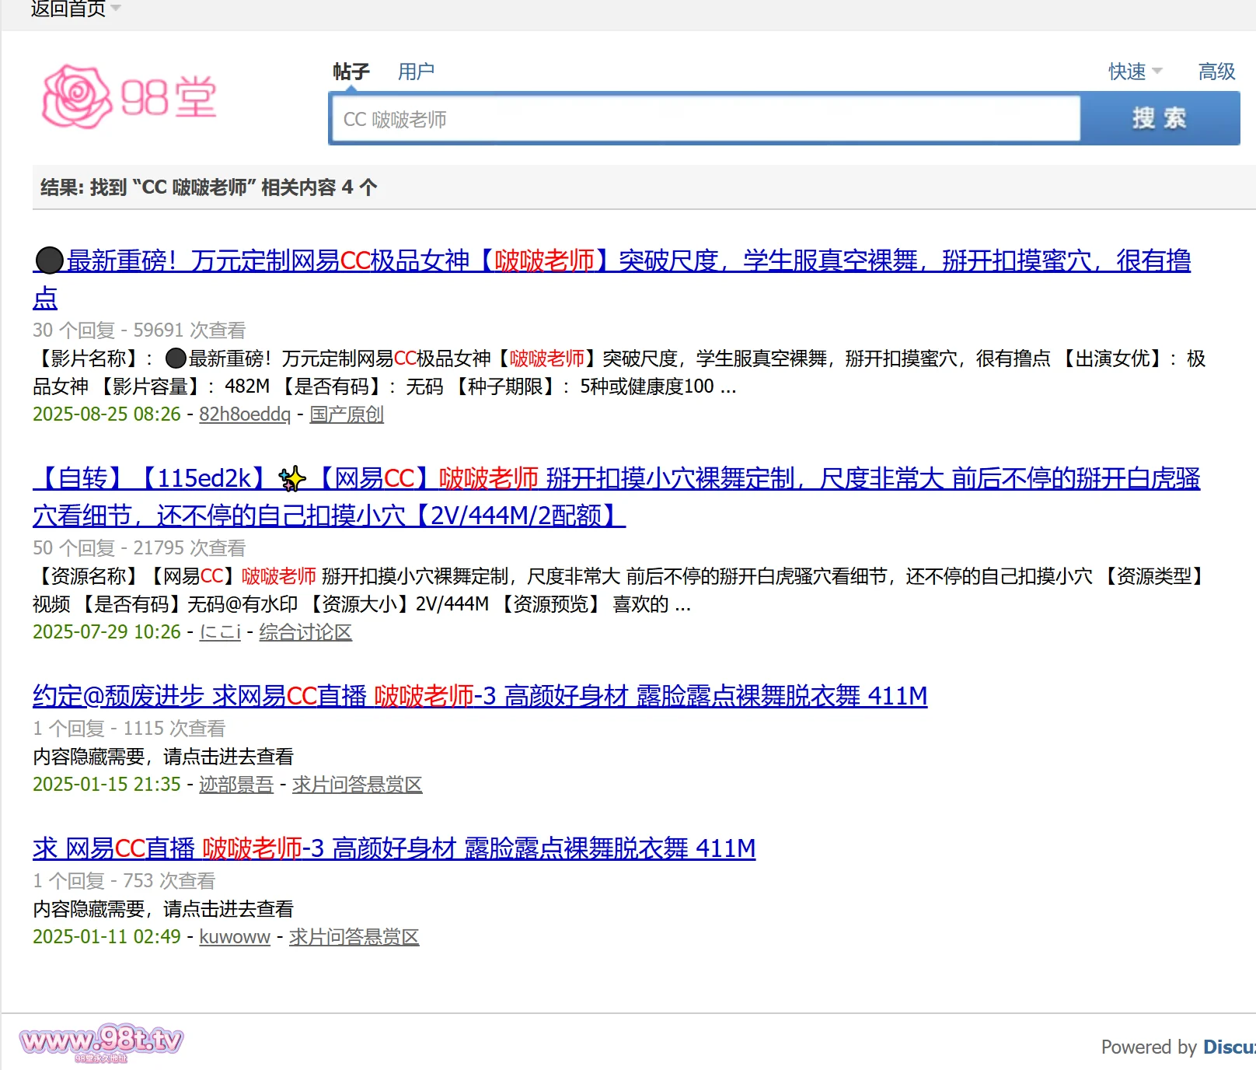
Task: Switch to the 帖子 search tab
Action: pos(351,72)
